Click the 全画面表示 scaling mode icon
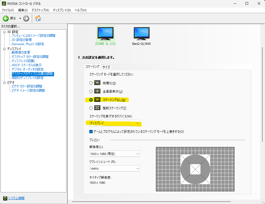 coord(97,91)
